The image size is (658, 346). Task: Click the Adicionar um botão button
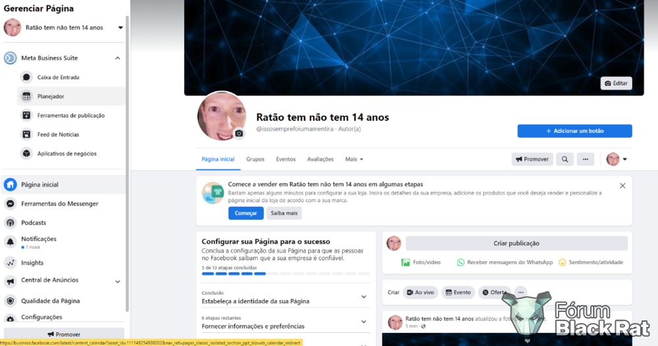click(x=574, y=131)
